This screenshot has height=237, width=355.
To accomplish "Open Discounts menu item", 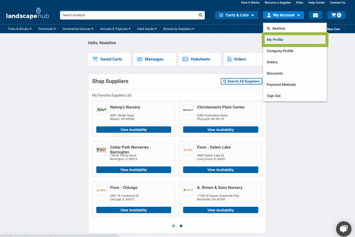I will pyautogui.click(x=295, y=73).
